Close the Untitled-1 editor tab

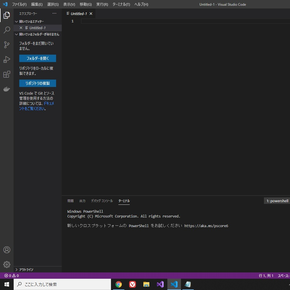91,14
